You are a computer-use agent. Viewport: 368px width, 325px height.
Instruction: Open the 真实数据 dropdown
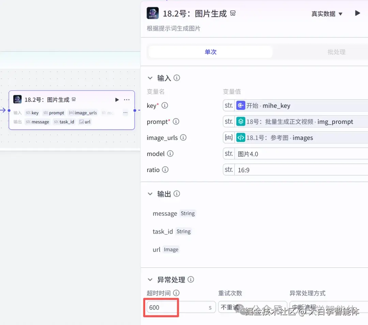326,14
